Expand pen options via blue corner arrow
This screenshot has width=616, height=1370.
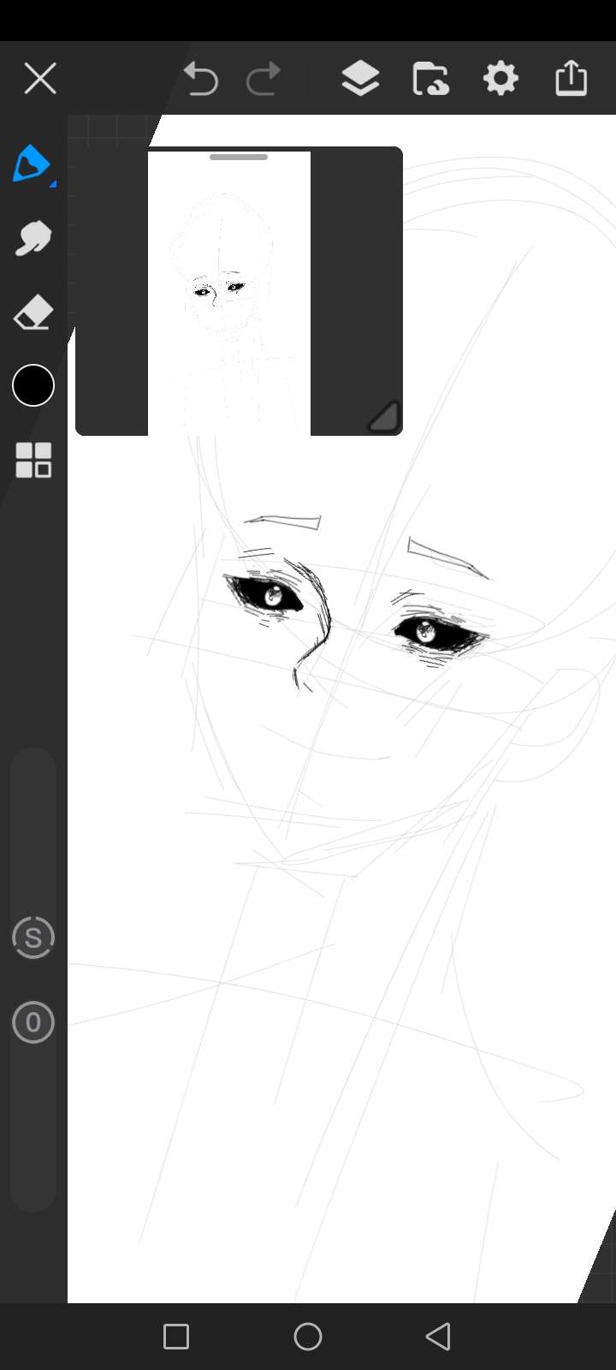(x=53, y=183)
